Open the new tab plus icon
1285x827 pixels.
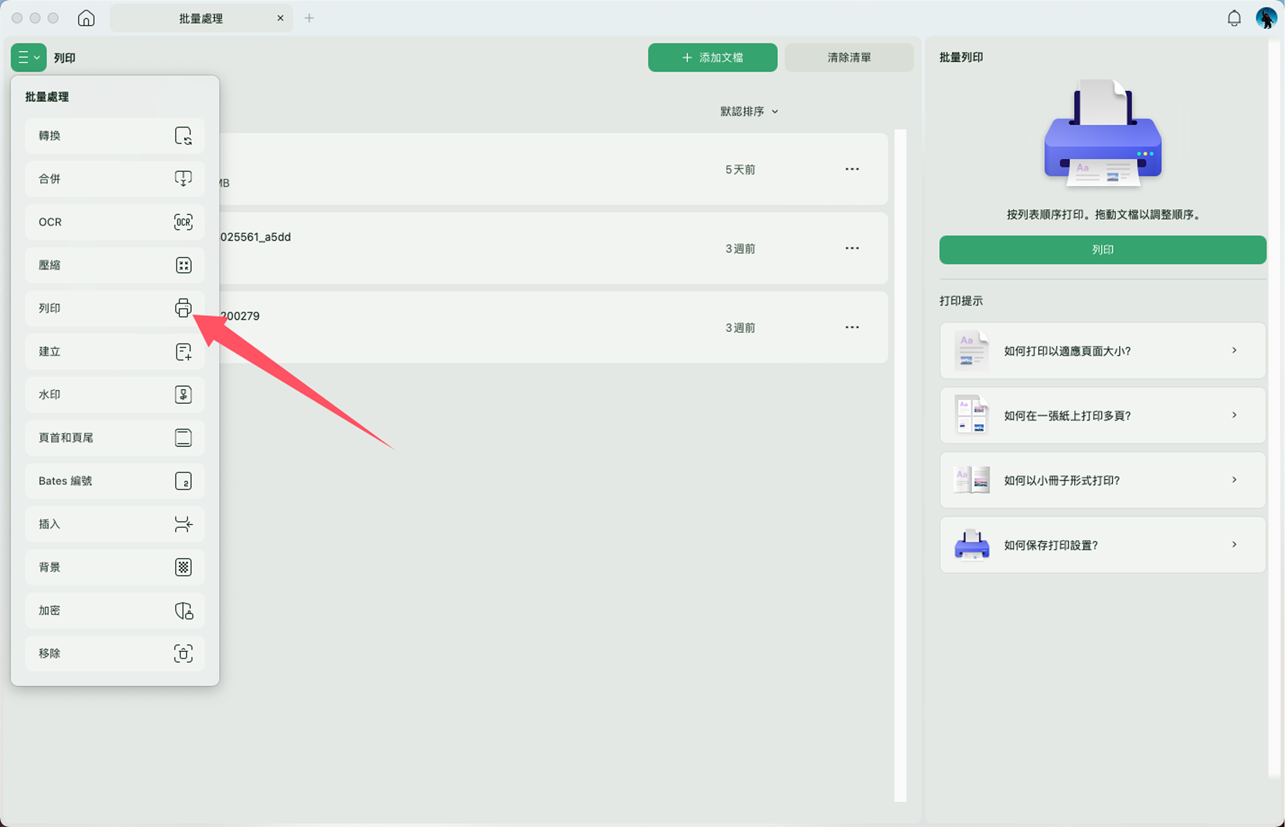(x=309, y=18)
